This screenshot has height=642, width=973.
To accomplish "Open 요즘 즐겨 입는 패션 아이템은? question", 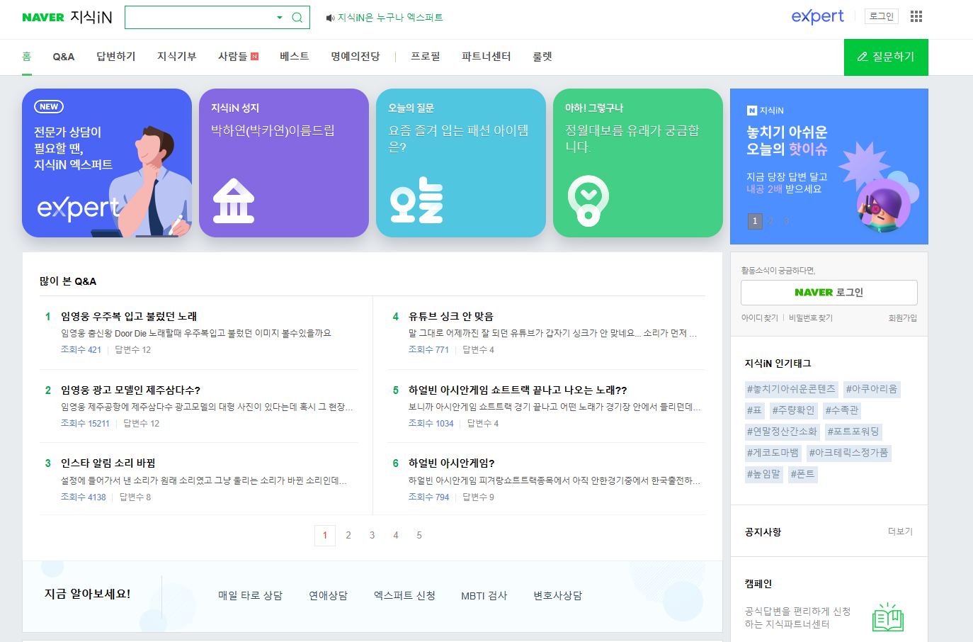I will click(x=458, y=138).
